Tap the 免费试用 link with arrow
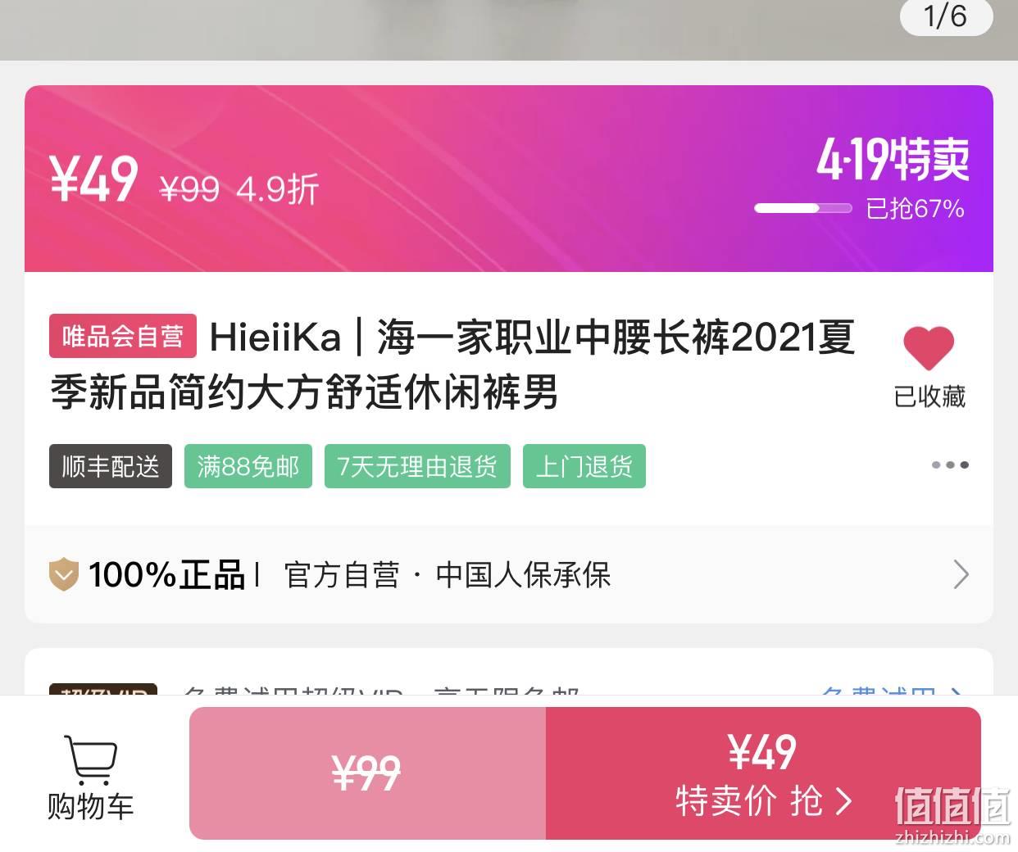This screenshot has height=852, width=1018. pyautogui.click(x=892, y=690)
